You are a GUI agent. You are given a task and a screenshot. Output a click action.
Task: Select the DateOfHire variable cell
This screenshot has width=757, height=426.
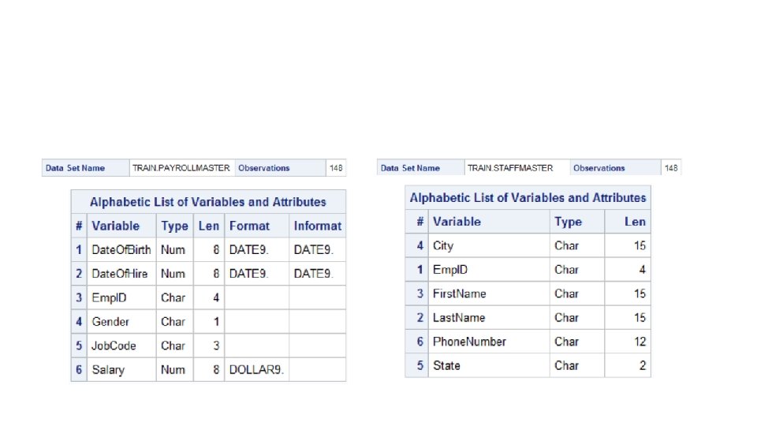[x=121, y=274]
